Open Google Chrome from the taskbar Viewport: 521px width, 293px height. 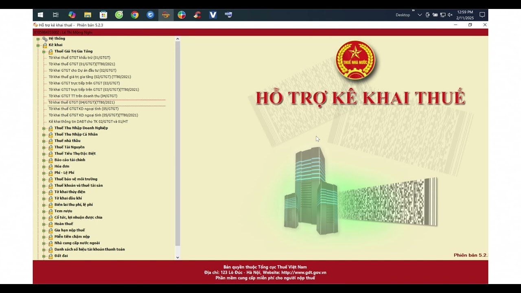click(135, 15)
